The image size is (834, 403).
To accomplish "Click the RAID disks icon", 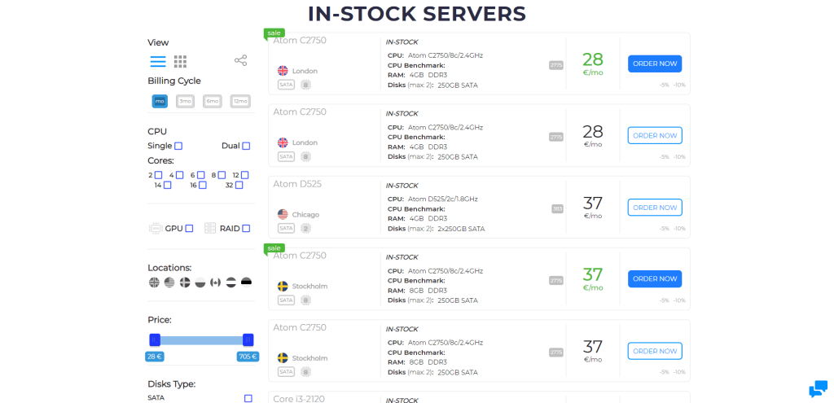I will pyautogui.click(x=210, y=229).
